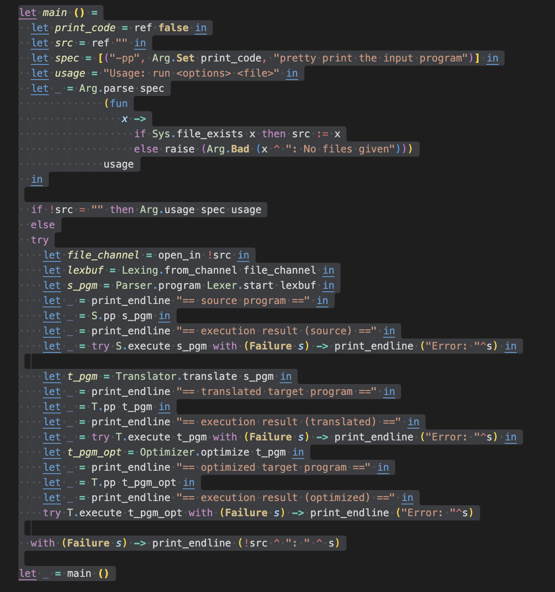The height and width of the screenshot is (592, 555).
Task: Click the Sys.file_exists call
Action: click(x=198, y=134)
